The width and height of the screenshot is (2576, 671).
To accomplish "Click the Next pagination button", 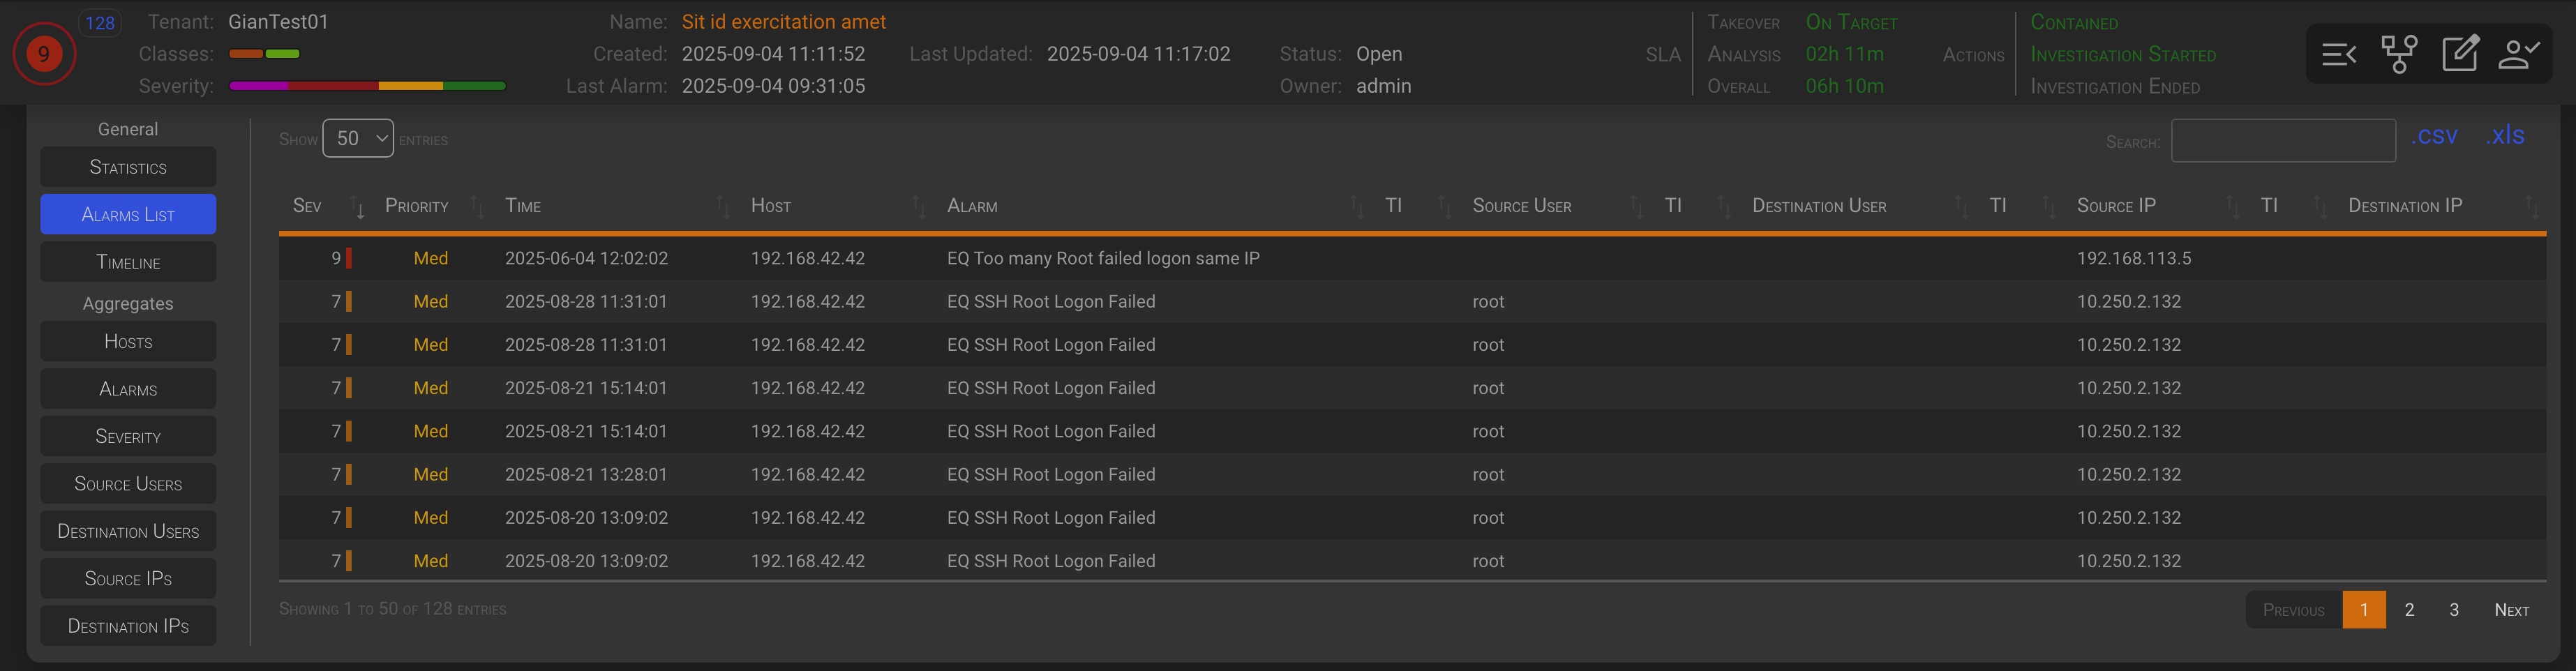I will pos(2511,610).
